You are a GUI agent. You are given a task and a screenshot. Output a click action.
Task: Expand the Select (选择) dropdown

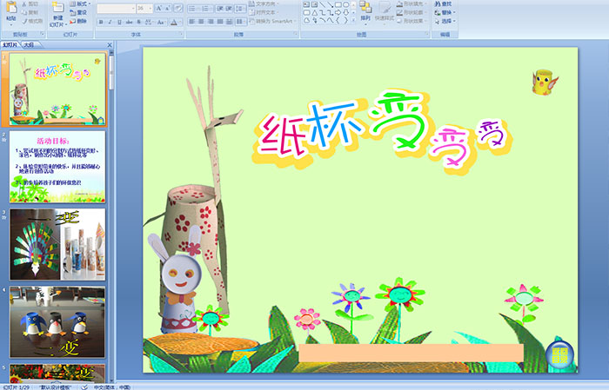point(454,21)
